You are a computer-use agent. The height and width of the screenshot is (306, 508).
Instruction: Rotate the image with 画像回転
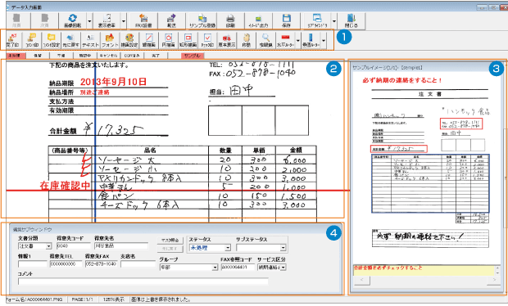(73, 21)
